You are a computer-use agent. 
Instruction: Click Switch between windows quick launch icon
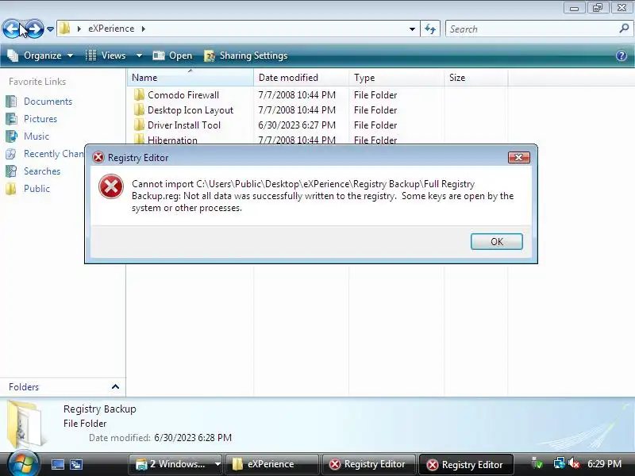click(x=75, y=464)
